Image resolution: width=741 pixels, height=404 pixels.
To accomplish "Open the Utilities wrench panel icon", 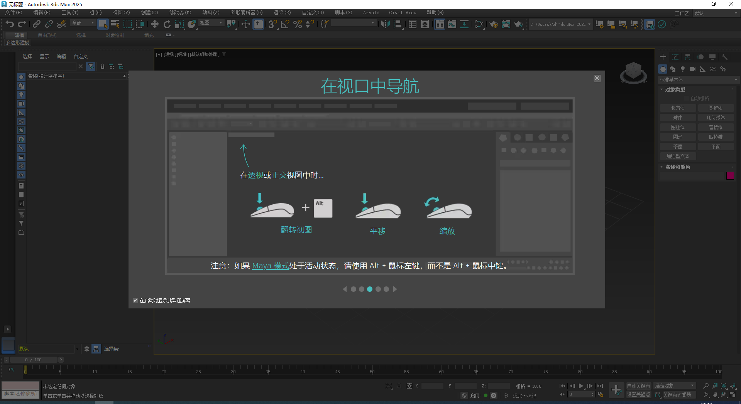I will pos(725,57).
